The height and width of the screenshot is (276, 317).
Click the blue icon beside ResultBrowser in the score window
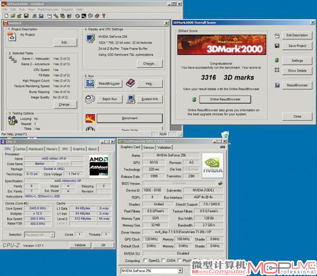click(x=277, y=85)
